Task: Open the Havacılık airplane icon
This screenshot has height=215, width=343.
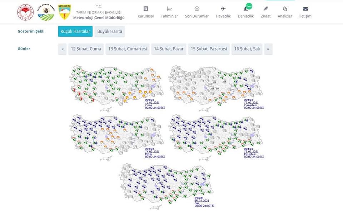Action: [x=223, y=9]
